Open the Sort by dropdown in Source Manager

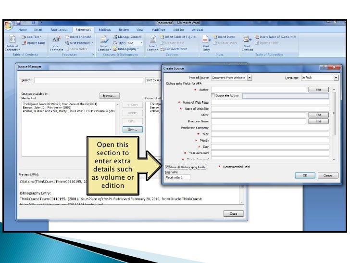click(x=153, y=80)
